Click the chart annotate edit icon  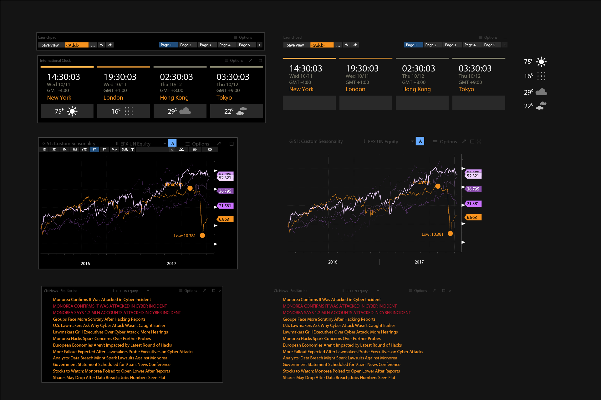(195, 150)
